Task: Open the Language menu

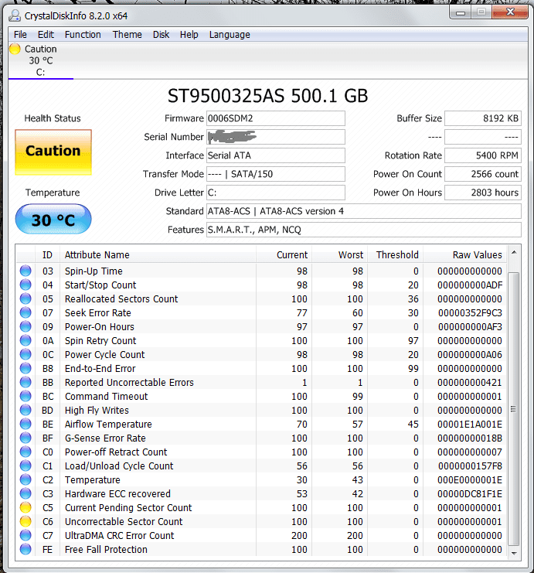Action: coord(230,35)
